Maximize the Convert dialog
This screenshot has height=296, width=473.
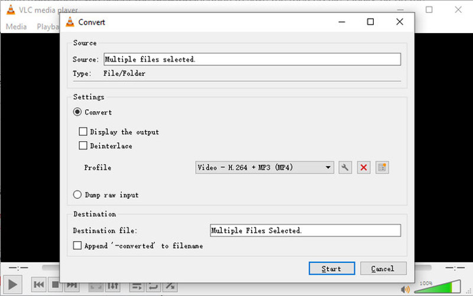click(x=371, y=22)
